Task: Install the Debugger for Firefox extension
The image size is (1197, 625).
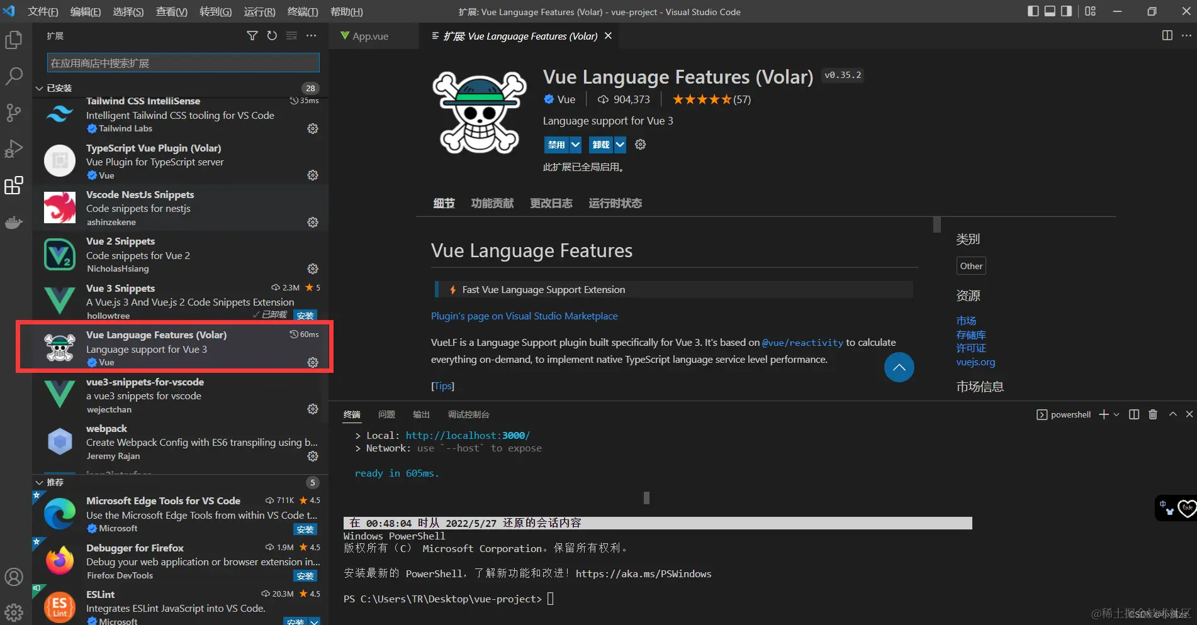Action: 305,576
